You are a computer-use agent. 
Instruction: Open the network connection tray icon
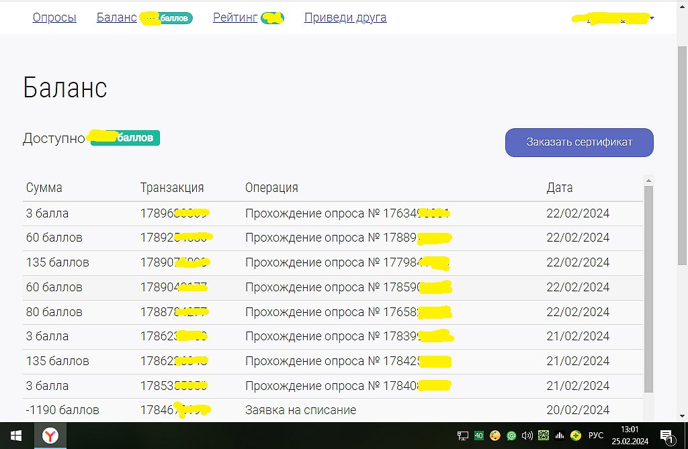pyautogui.click(x=463, y=436)
